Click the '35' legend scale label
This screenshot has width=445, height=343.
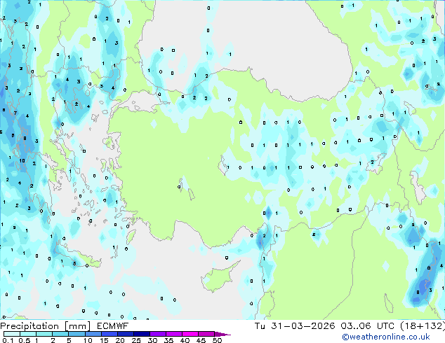168,340
